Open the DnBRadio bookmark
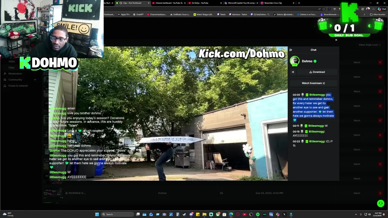 (180, 15)
